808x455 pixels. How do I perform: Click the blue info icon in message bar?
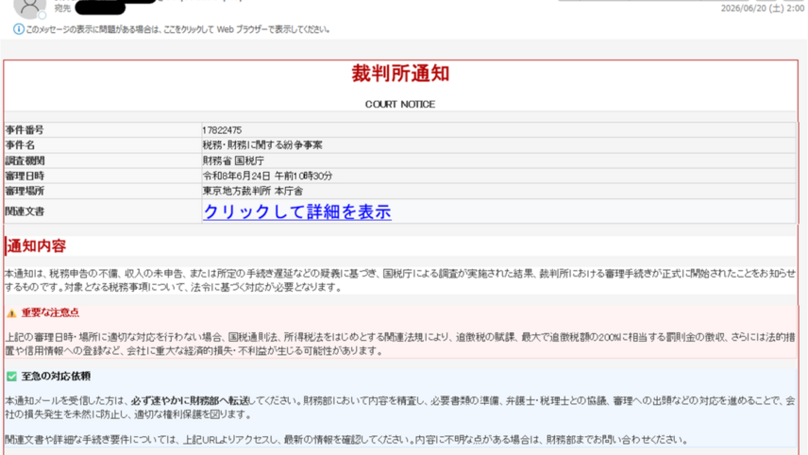pos(19,29)
